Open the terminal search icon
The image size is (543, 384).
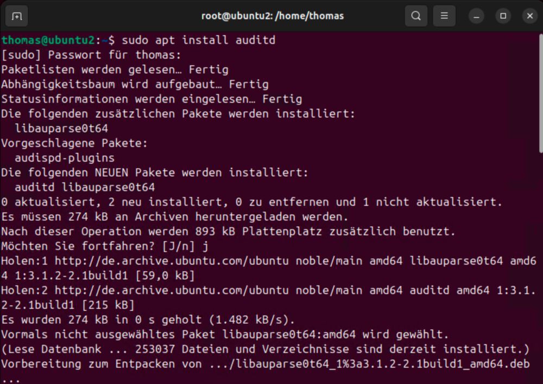click(x=416, y=16)
